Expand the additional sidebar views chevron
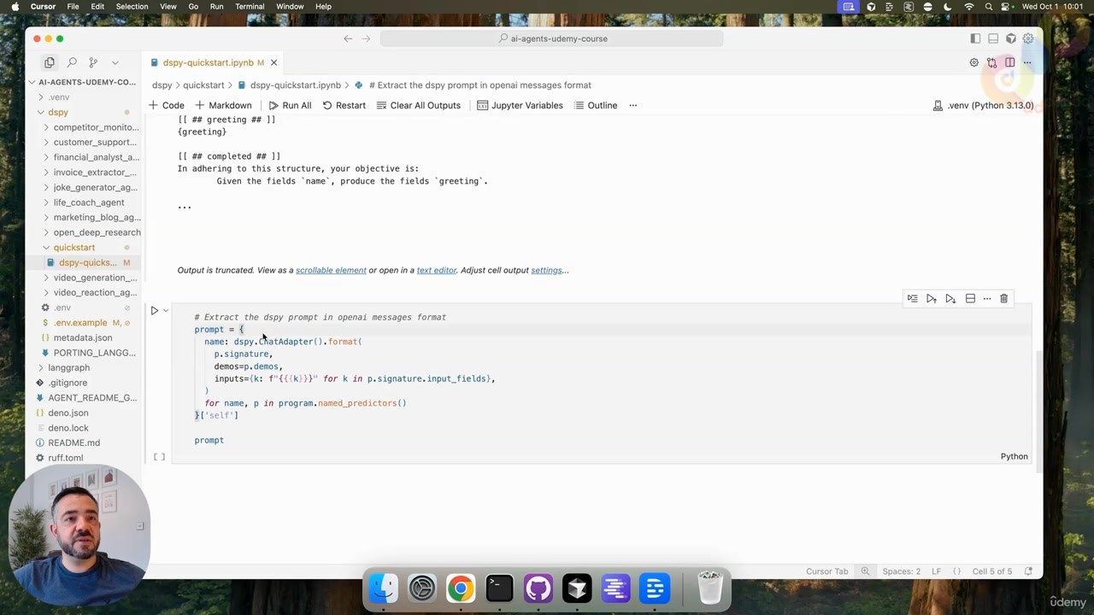The height and width of the screenshot is (615, 1094). coord(115,62)
